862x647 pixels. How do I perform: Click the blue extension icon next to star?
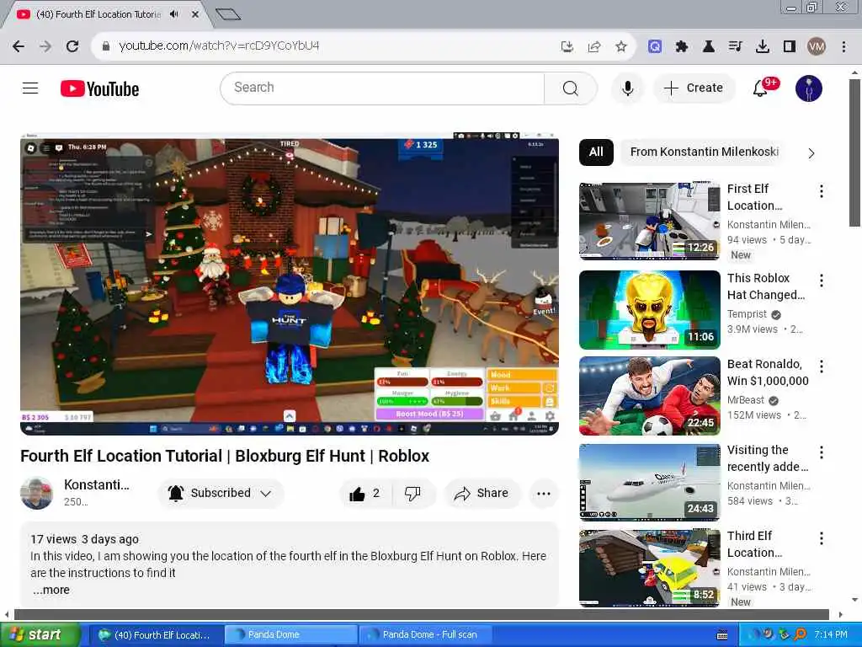(x=654, y=47)
